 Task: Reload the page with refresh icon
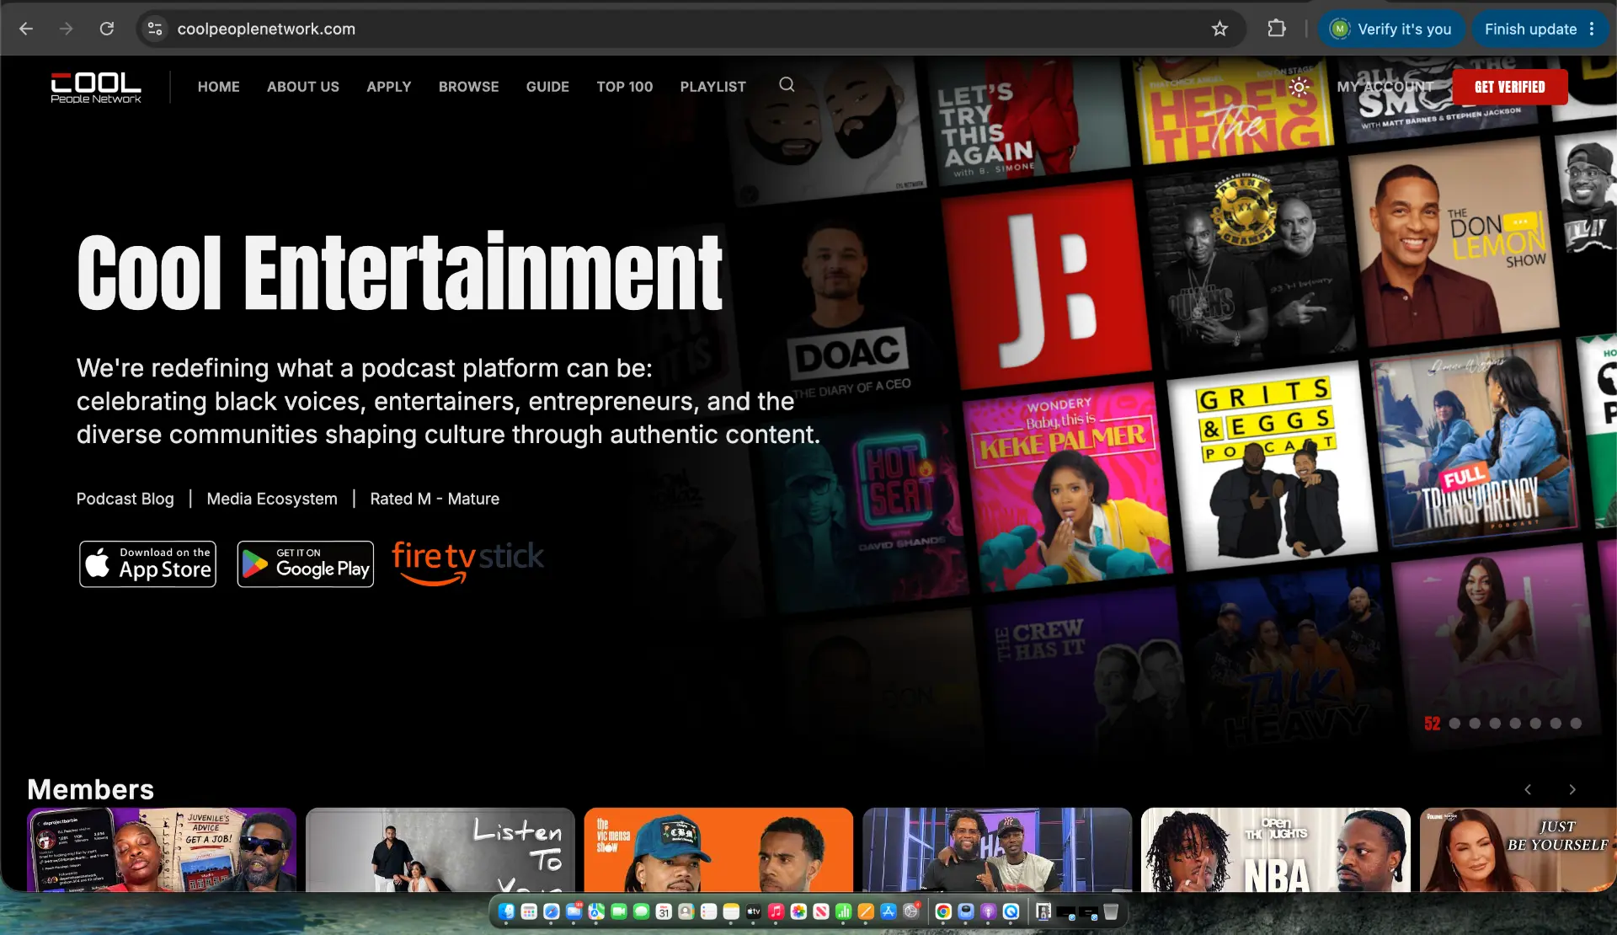[107, 29]
